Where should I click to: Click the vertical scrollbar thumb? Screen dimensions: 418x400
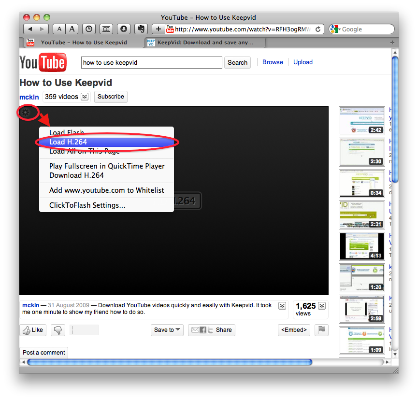[395, 119]
